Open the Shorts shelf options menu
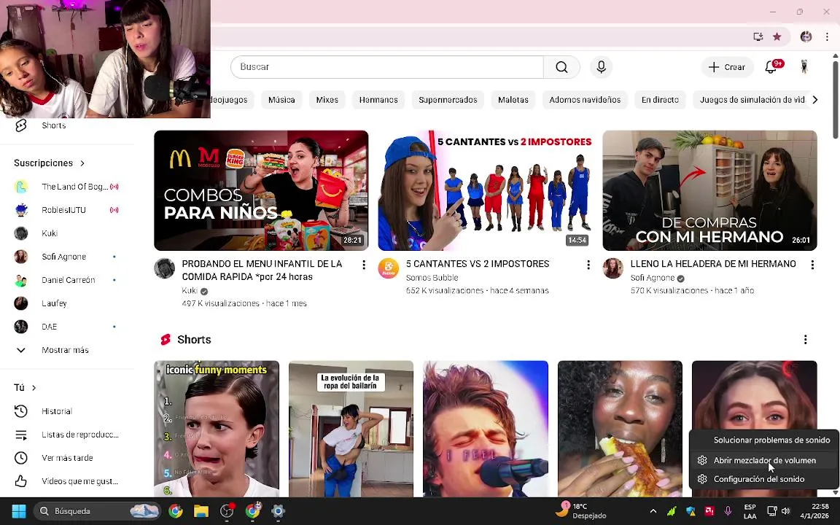This screenshot has width=840, height=525. [805, 340]
